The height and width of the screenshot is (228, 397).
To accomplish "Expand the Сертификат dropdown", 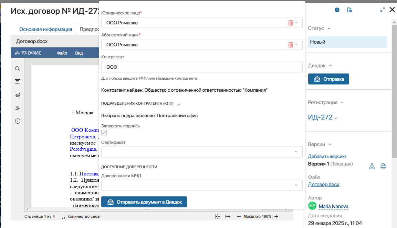I will 296,152.
